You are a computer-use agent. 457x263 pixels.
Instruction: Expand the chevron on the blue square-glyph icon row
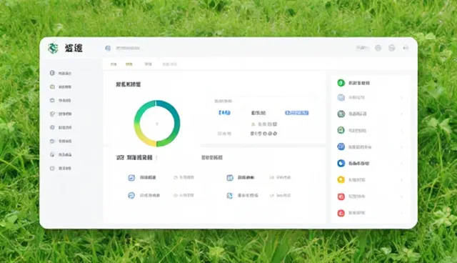tap(401, 147)
